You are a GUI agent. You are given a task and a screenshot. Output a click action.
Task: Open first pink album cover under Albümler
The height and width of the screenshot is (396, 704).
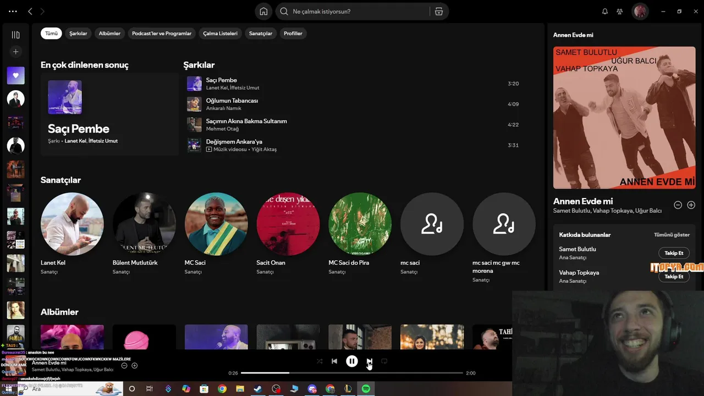click(72, 337)
